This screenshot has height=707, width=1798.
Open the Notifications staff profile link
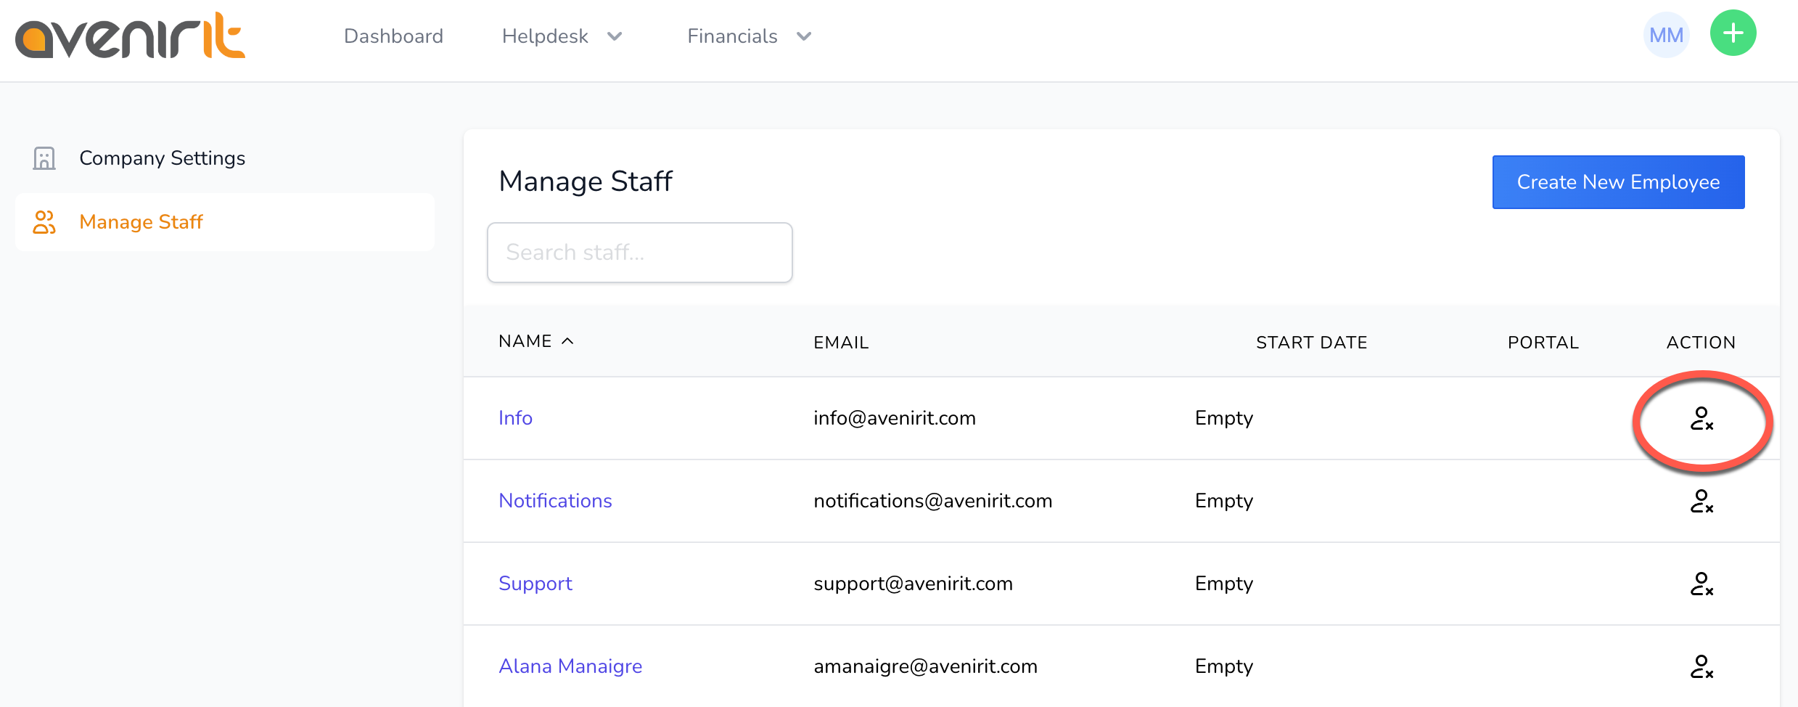point(555,501)
